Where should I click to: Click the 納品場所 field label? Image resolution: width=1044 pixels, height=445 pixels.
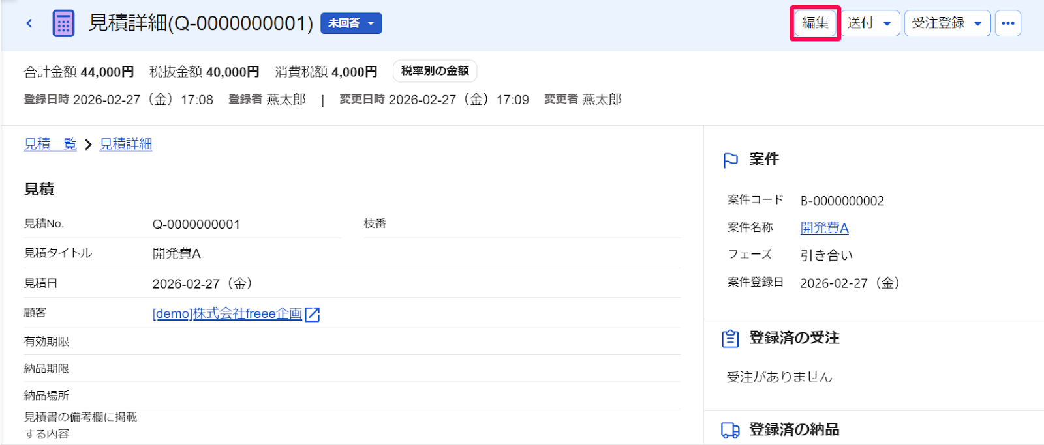click(46, 395)
